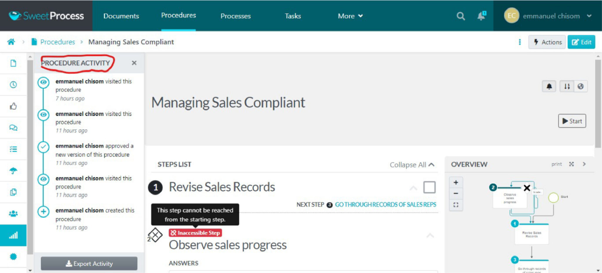
Task: Export the procedure activity
Action: (89, 263)
